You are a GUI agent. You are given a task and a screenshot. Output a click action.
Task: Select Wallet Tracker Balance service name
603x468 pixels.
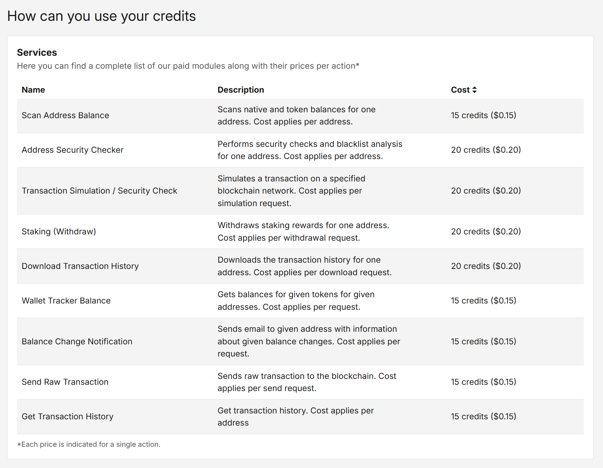[66, 301]
